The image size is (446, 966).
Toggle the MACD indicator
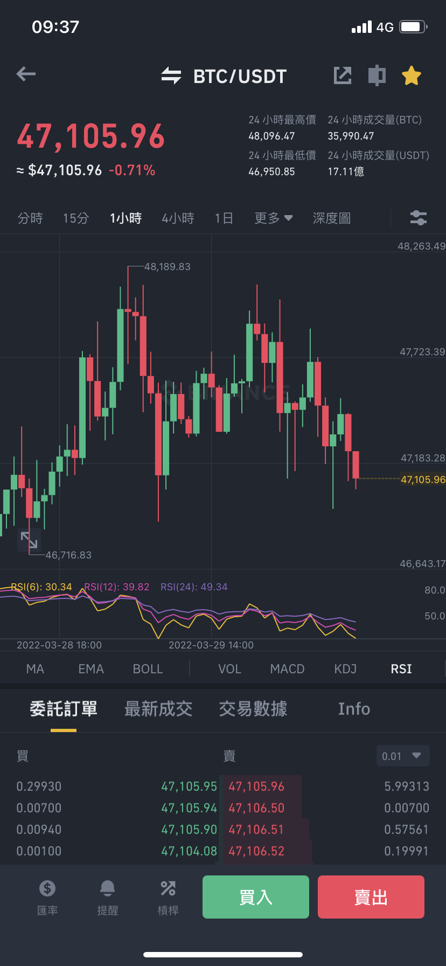coord(288,669)
